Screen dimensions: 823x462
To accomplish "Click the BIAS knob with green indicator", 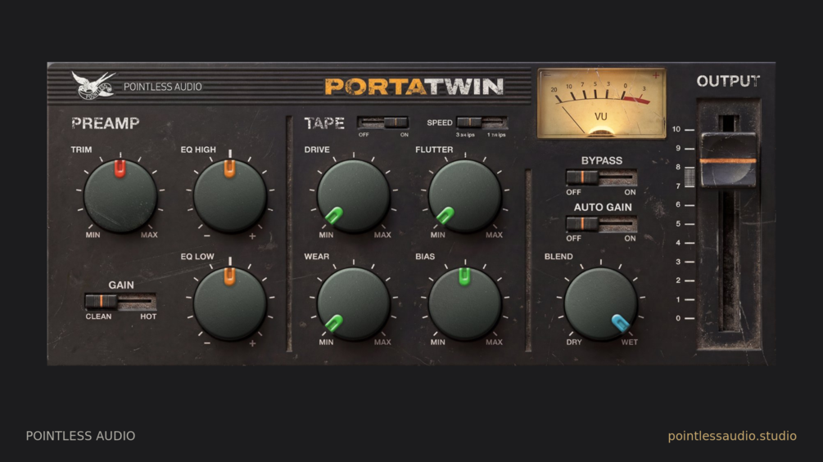I will (x=465, y=304).
